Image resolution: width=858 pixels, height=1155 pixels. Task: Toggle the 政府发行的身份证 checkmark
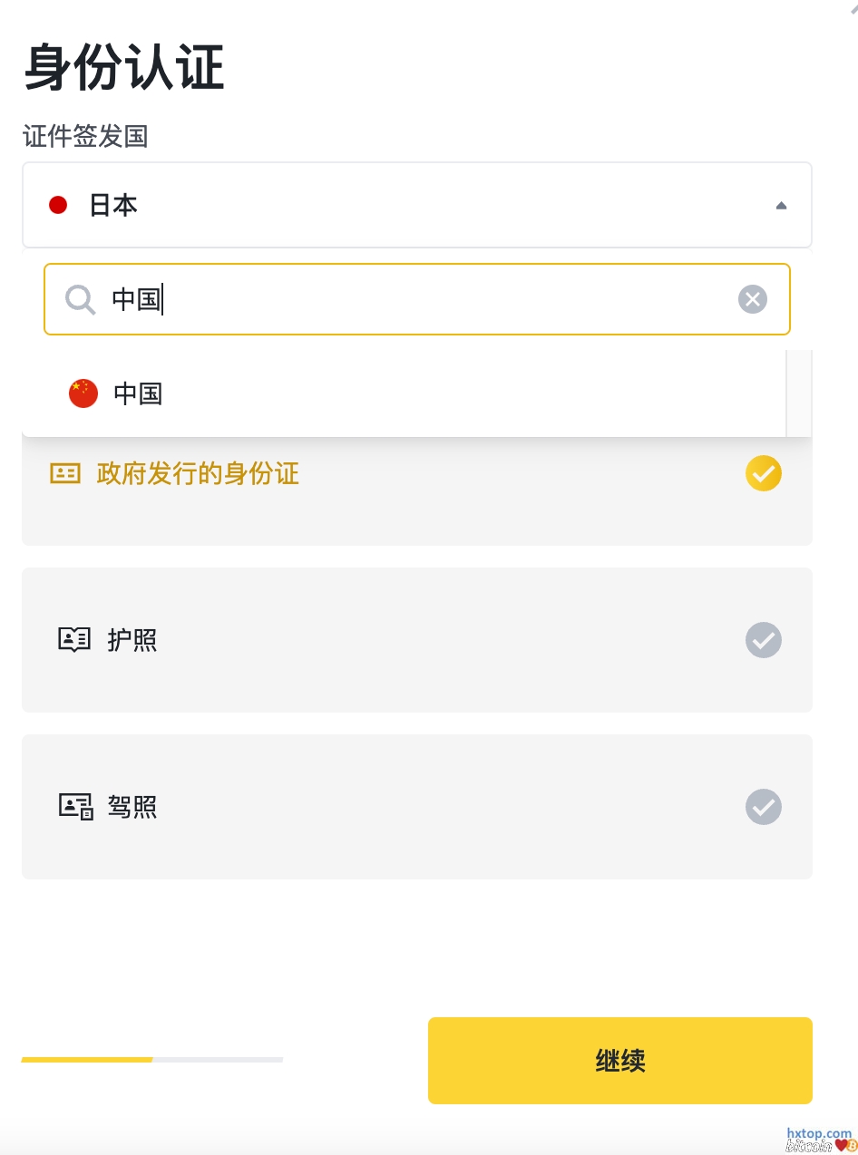(x=763, y=473)
